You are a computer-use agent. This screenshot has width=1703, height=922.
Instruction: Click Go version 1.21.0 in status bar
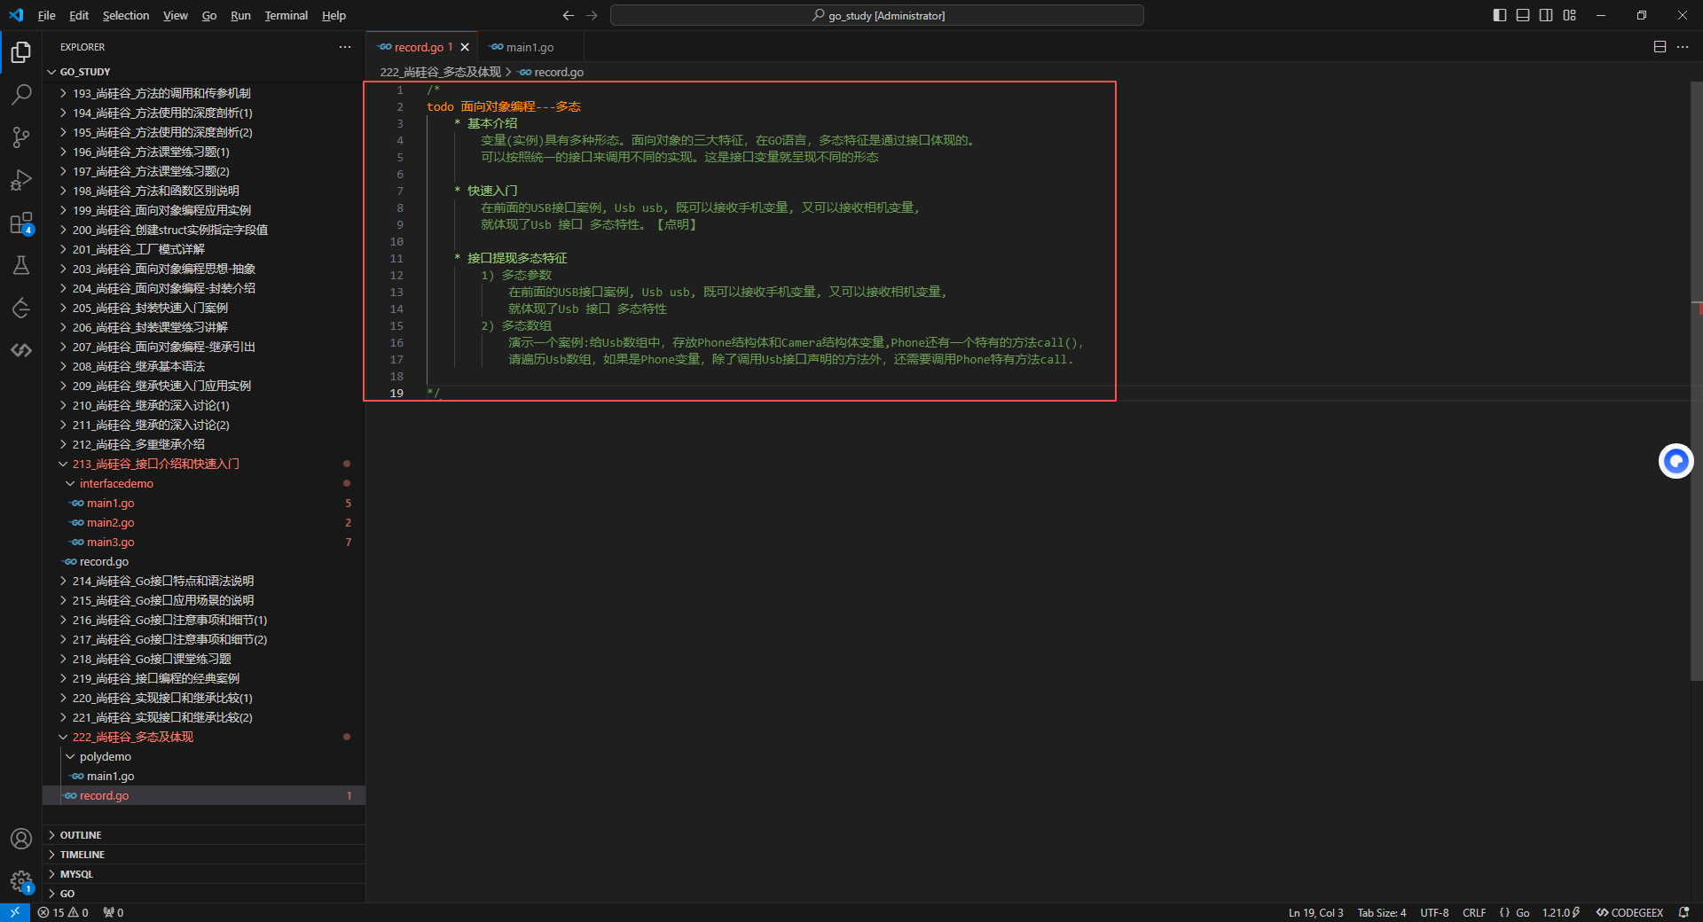pos(1561,912)
